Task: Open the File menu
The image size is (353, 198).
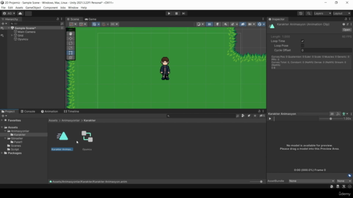Action: [x=3, y=8]
